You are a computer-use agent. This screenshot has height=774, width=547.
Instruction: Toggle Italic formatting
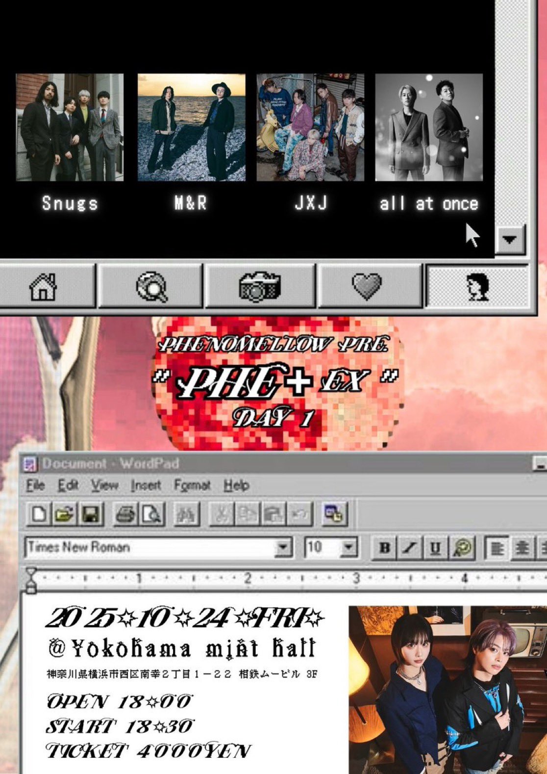click(409, 548)
